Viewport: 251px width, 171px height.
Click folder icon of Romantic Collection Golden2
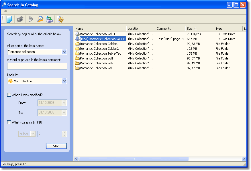point(77,48)
